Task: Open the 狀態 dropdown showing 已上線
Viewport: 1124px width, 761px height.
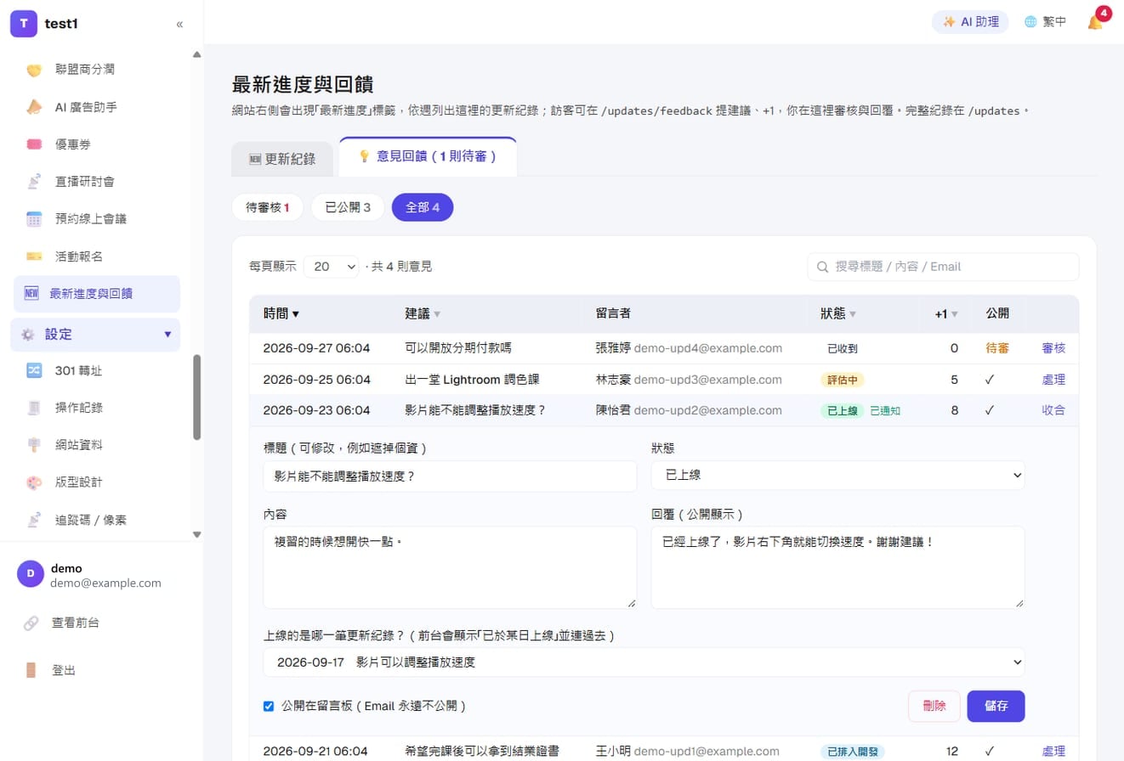Action: tap(837, 476)
